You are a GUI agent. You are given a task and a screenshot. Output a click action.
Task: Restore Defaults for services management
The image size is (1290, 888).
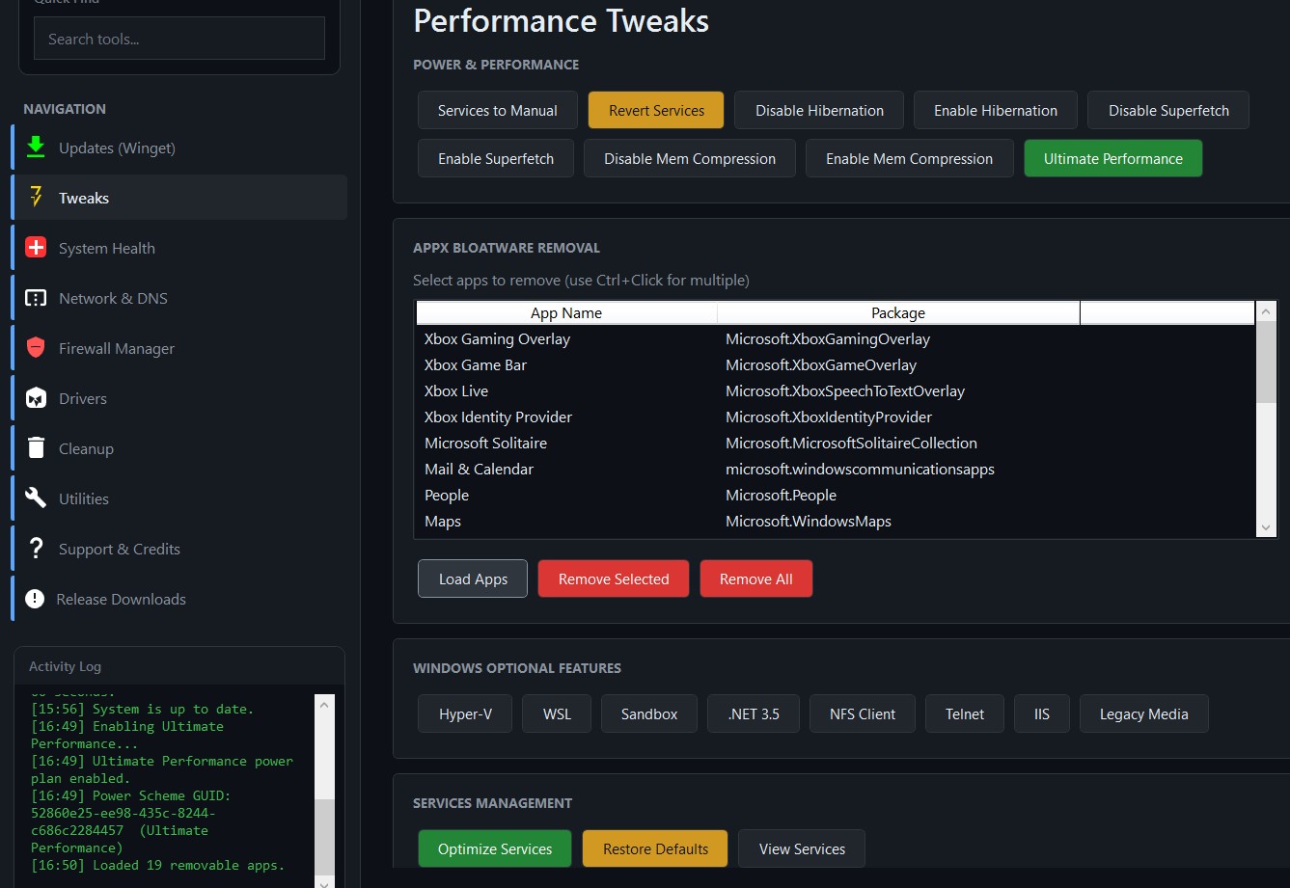[654, 848]
